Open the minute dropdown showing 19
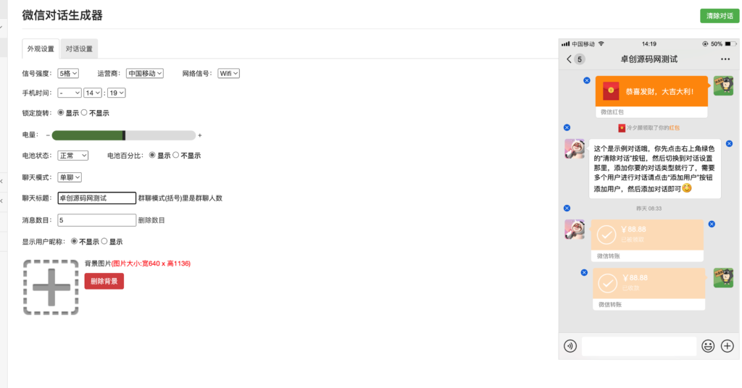 117,93
